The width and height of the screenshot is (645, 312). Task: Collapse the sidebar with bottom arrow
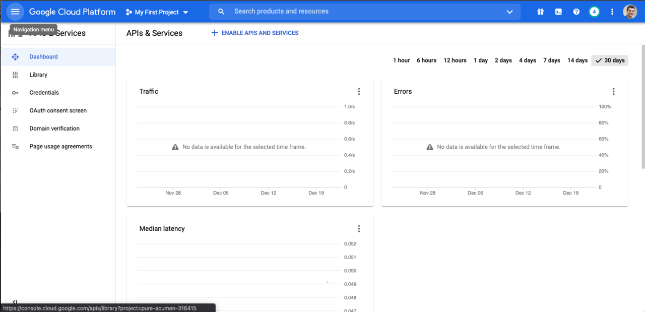tap(15, 301)
